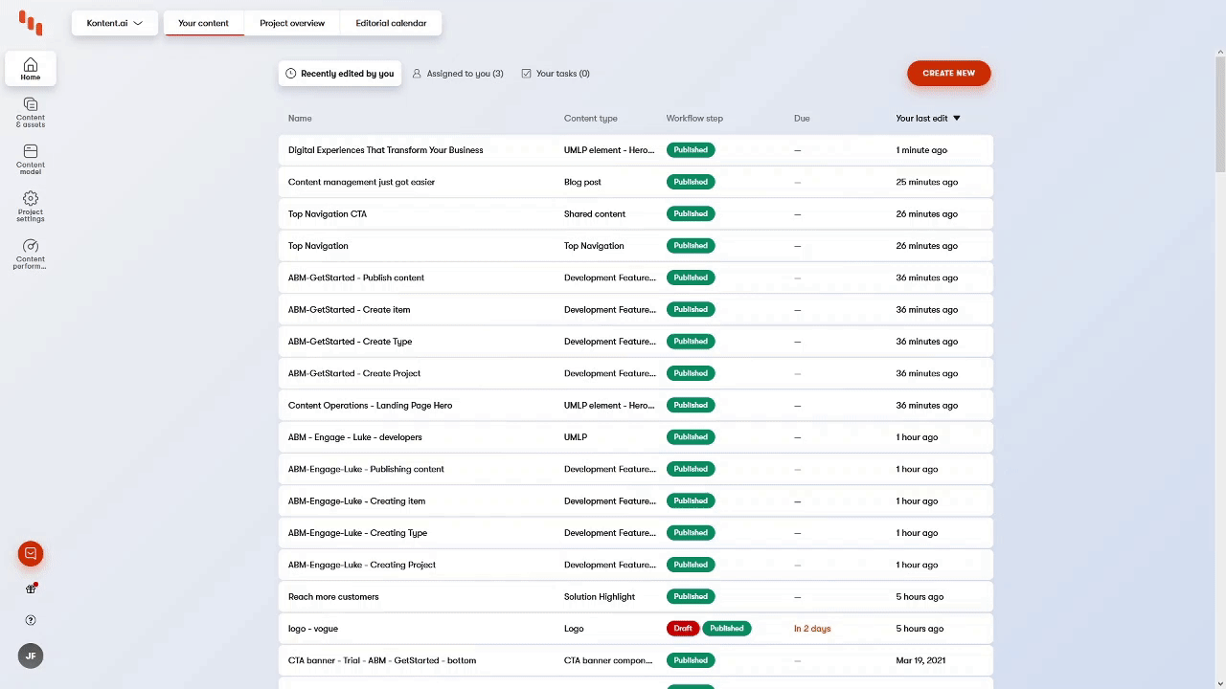This screenshot has width=1226, height=689.
Task: Expand the Kontent.ai project dropdown
Action: (x=114, y=23)
